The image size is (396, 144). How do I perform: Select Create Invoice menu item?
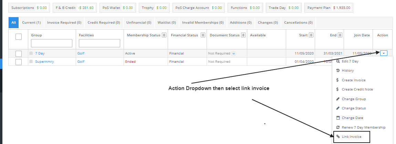(x=354, y=80)
